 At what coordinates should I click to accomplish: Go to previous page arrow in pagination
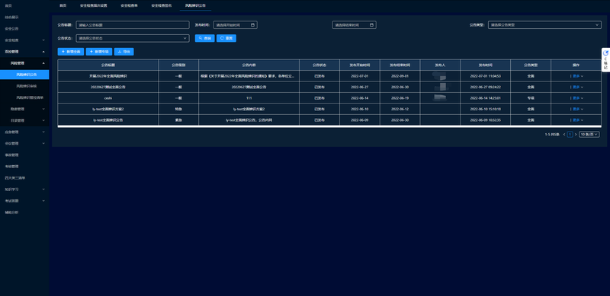pos(564,135)
